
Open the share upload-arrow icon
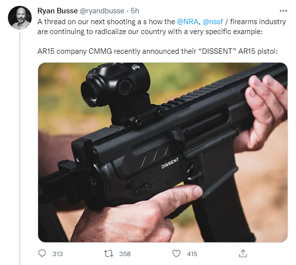pos(243,253)
